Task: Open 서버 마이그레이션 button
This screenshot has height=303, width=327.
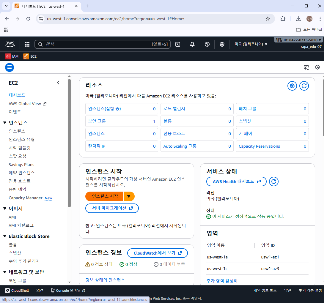Action: point(112,208)
